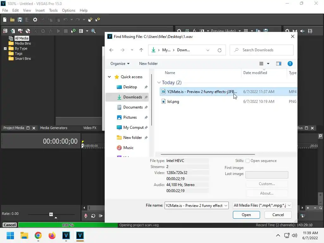Select the lol.png file
The image size is (324, 243).
[x=173, y=102]
